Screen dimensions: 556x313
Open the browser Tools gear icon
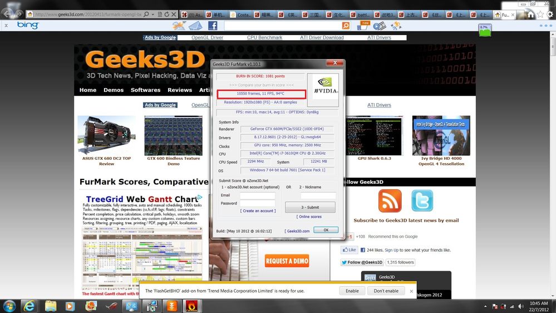[550, 14]
